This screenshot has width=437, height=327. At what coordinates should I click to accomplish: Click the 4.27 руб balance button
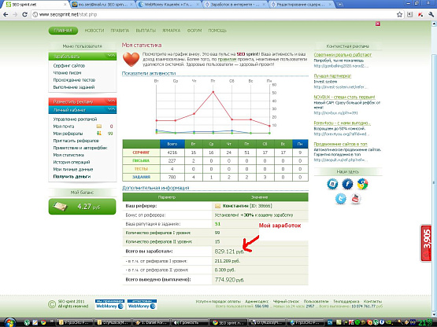[82, 207]
